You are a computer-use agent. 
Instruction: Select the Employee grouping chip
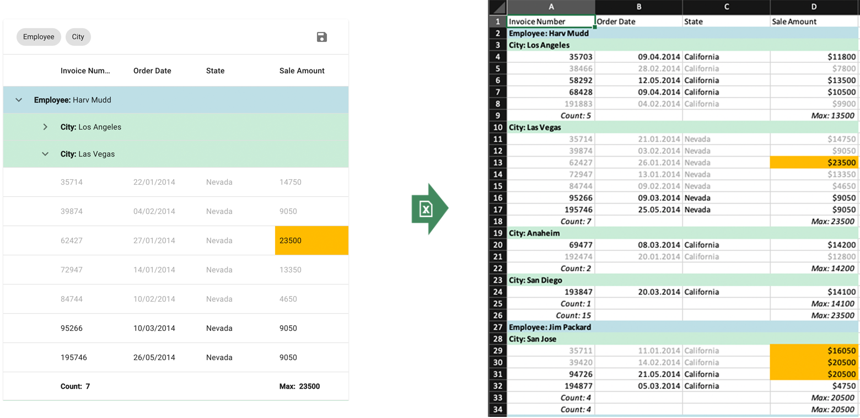pyautogui.click(x=39, y=37)
